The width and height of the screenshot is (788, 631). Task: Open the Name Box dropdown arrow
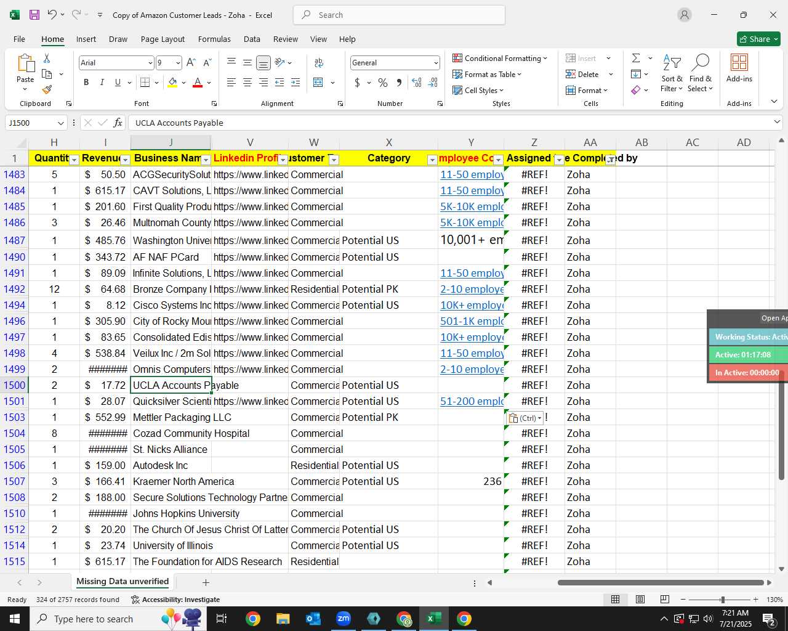[60, 123]
